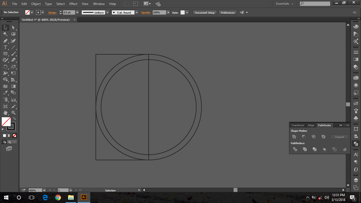361x203 pixels.
Task: Click the Stroke panel link
Action: 52,12
